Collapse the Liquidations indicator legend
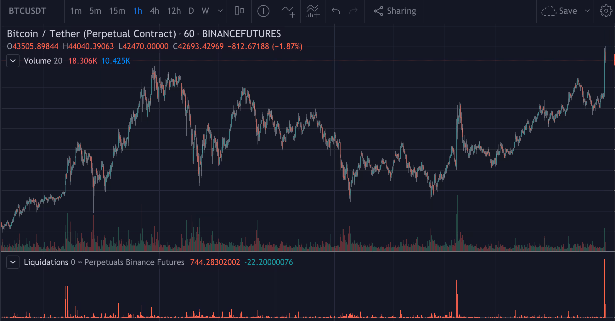This screenshot has height=321, width=615. click(13, 262)
